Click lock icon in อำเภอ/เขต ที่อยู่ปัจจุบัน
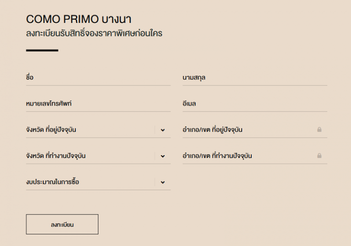Viewport: 351px width, 246px height. [319, 129]
